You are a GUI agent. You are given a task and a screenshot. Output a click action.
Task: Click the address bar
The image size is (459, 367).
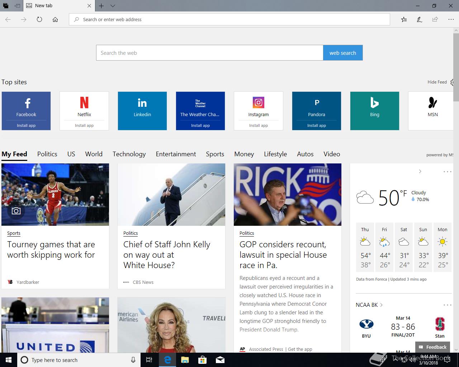tap(229, 19)
